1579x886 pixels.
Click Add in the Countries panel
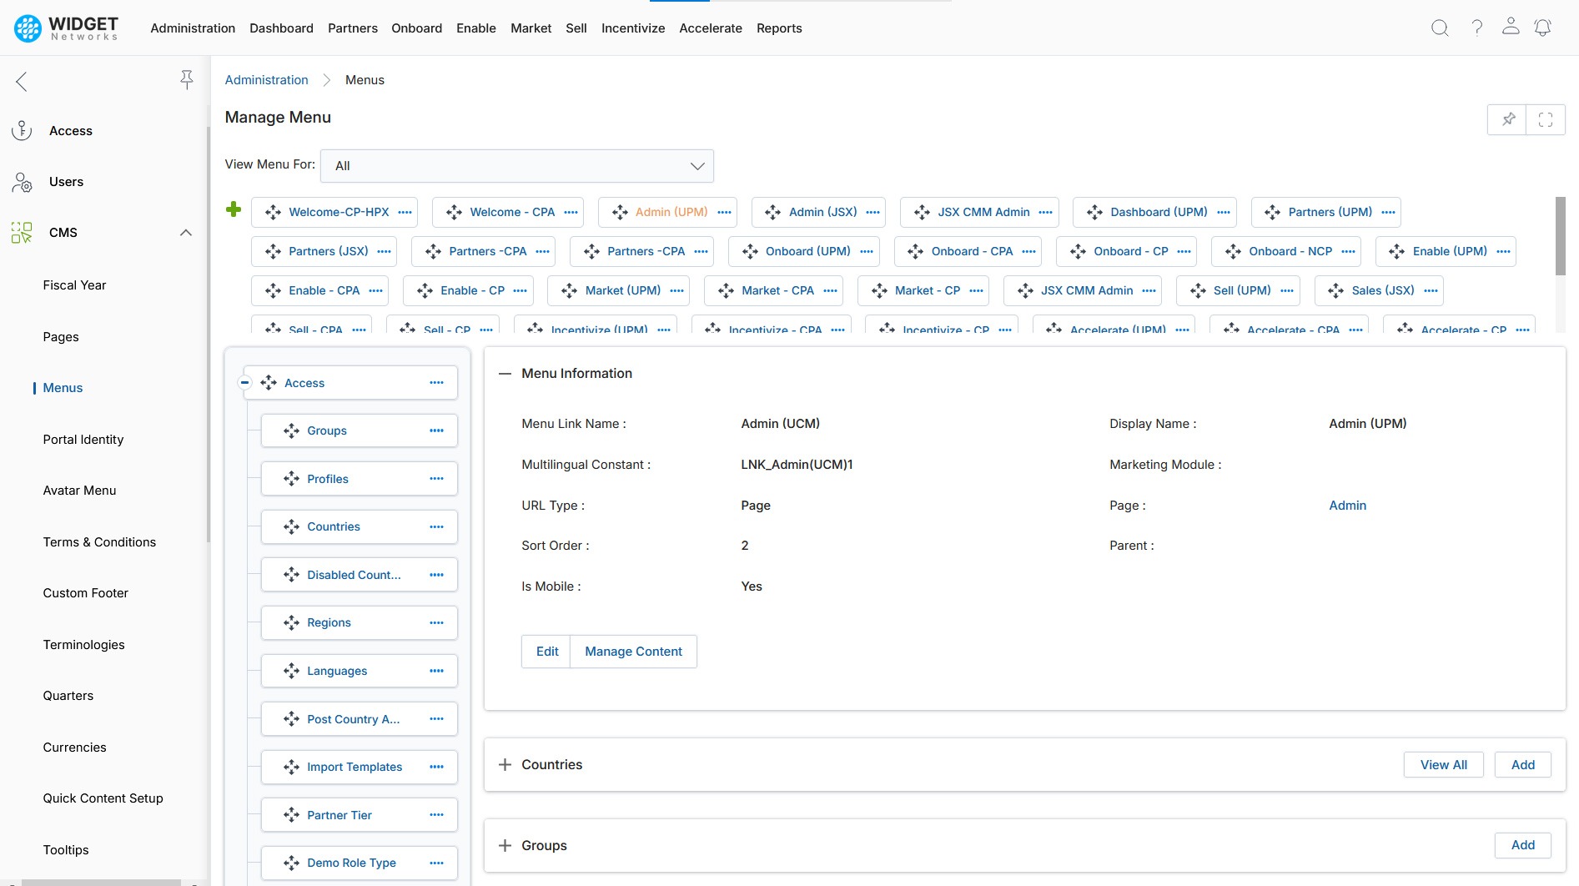click(1523, 765)
